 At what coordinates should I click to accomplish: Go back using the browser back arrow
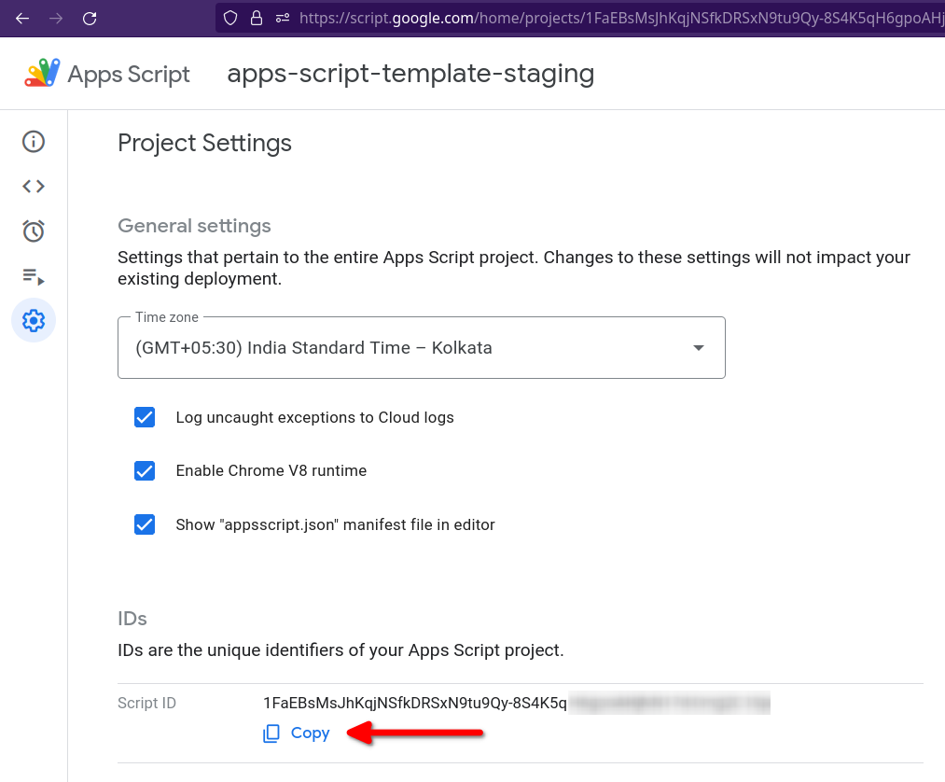(22, 18)
